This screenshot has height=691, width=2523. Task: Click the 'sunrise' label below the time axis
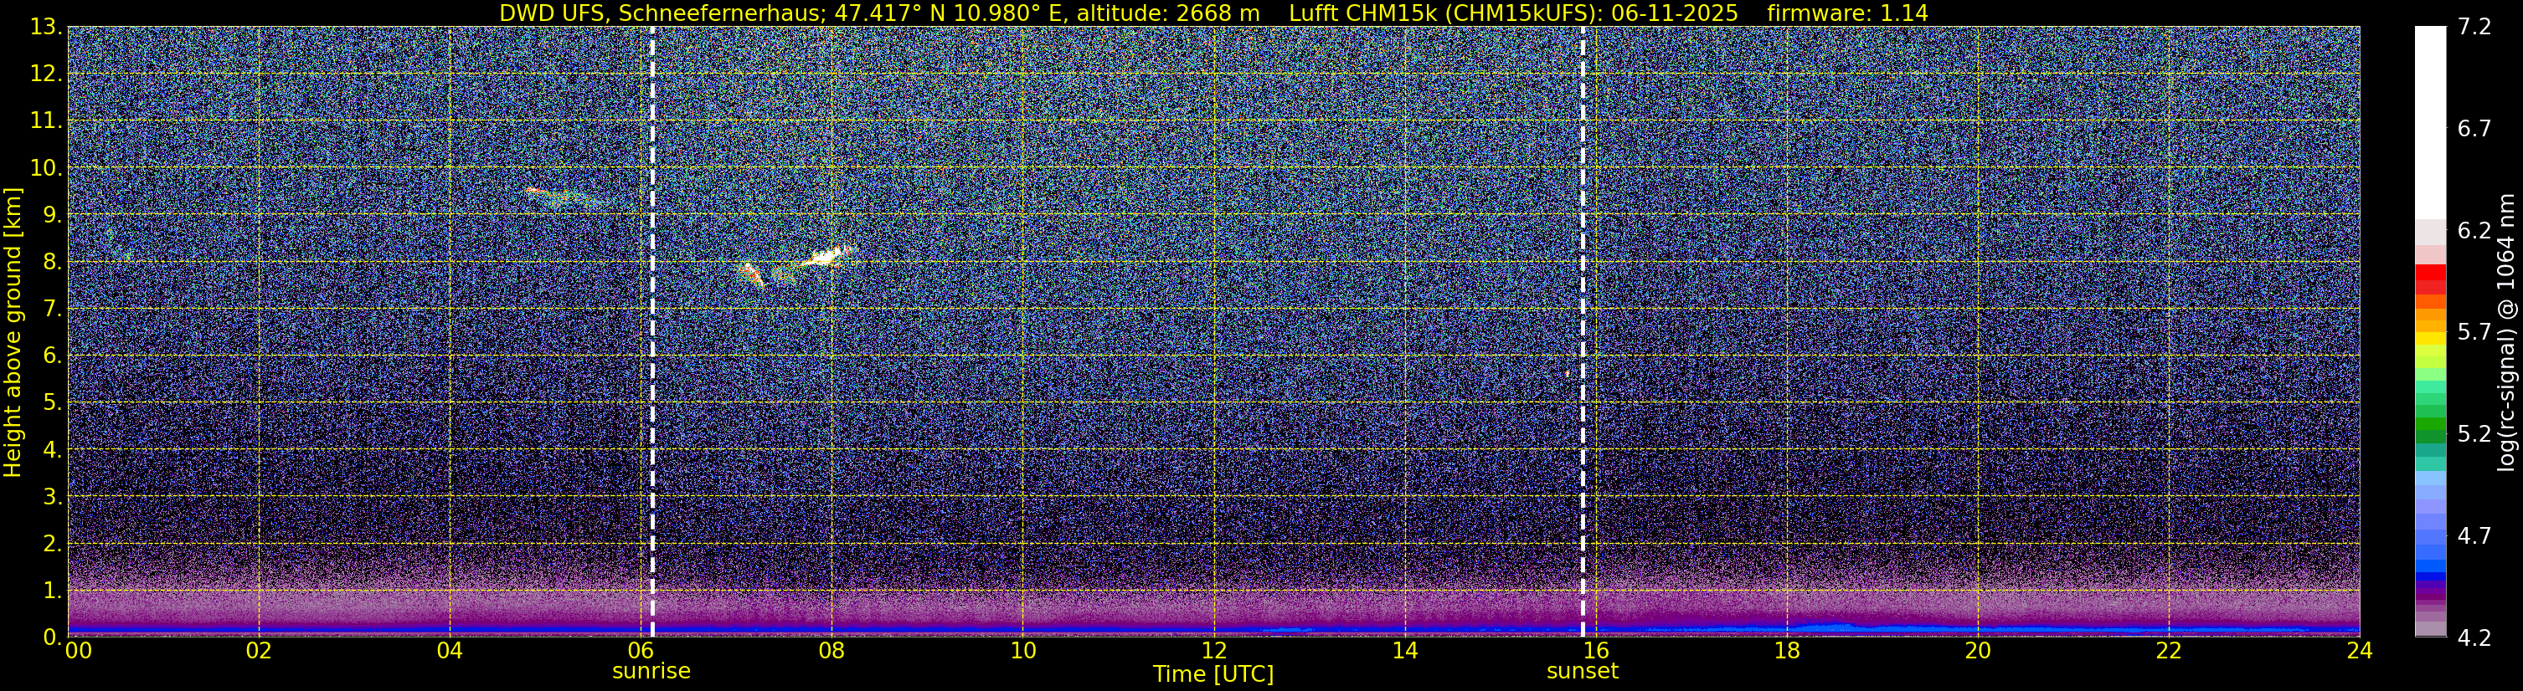click(651, 672)
